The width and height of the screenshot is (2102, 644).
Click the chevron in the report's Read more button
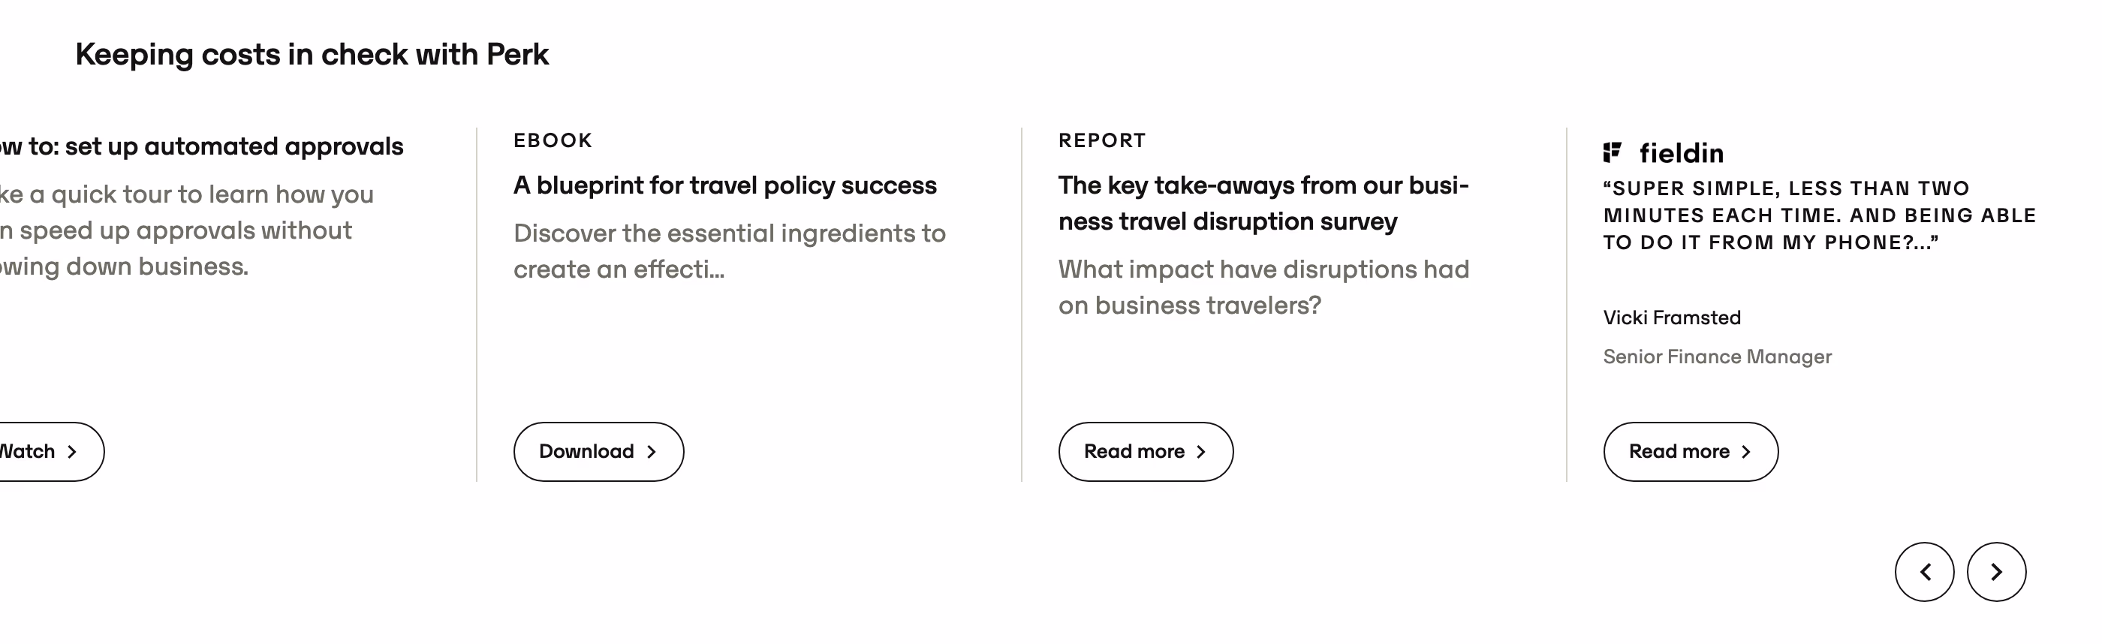point(1200,451)
